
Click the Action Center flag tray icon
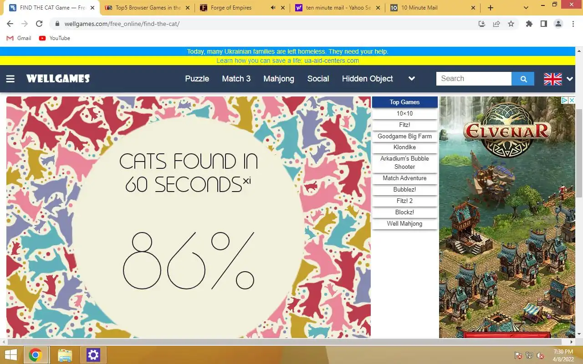[518, 355]
